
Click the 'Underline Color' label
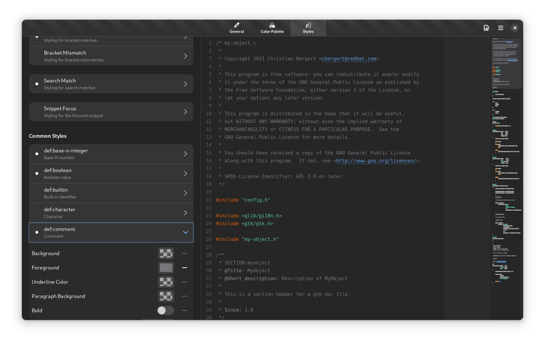click(x=50, y=282)
